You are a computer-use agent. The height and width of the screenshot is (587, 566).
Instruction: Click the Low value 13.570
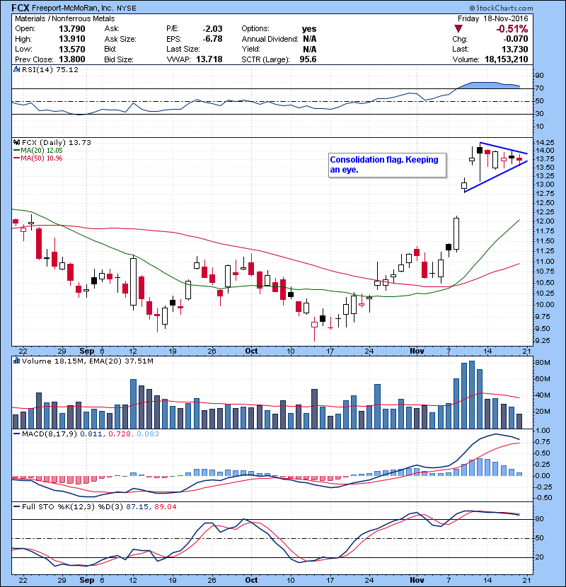coord(72,49)
